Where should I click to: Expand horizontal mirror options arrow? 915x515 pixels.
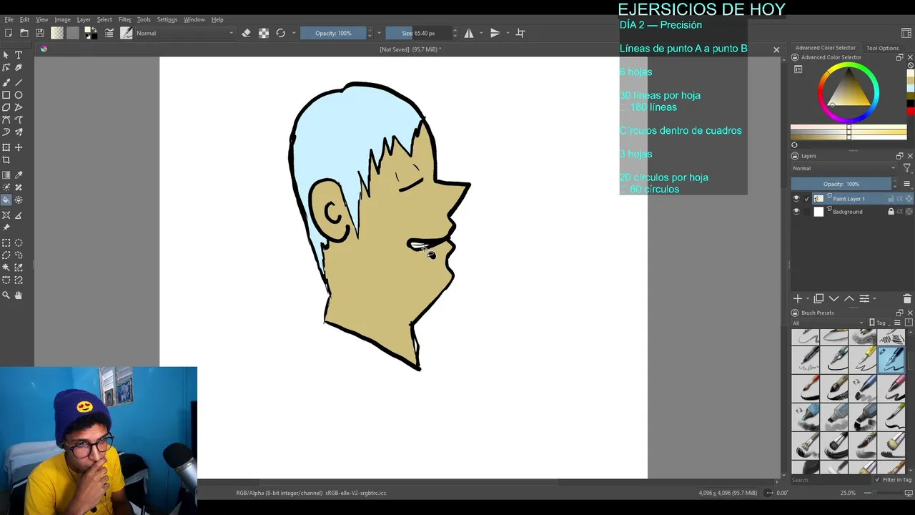click(481, 33)
